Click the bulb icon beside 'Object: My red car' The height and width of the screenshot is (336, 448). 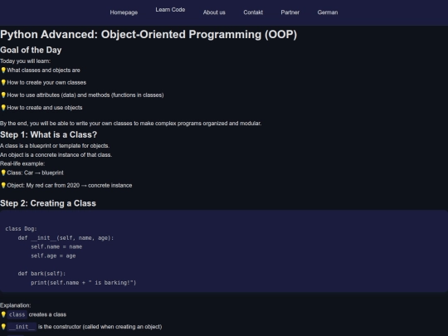pos(3,186)
